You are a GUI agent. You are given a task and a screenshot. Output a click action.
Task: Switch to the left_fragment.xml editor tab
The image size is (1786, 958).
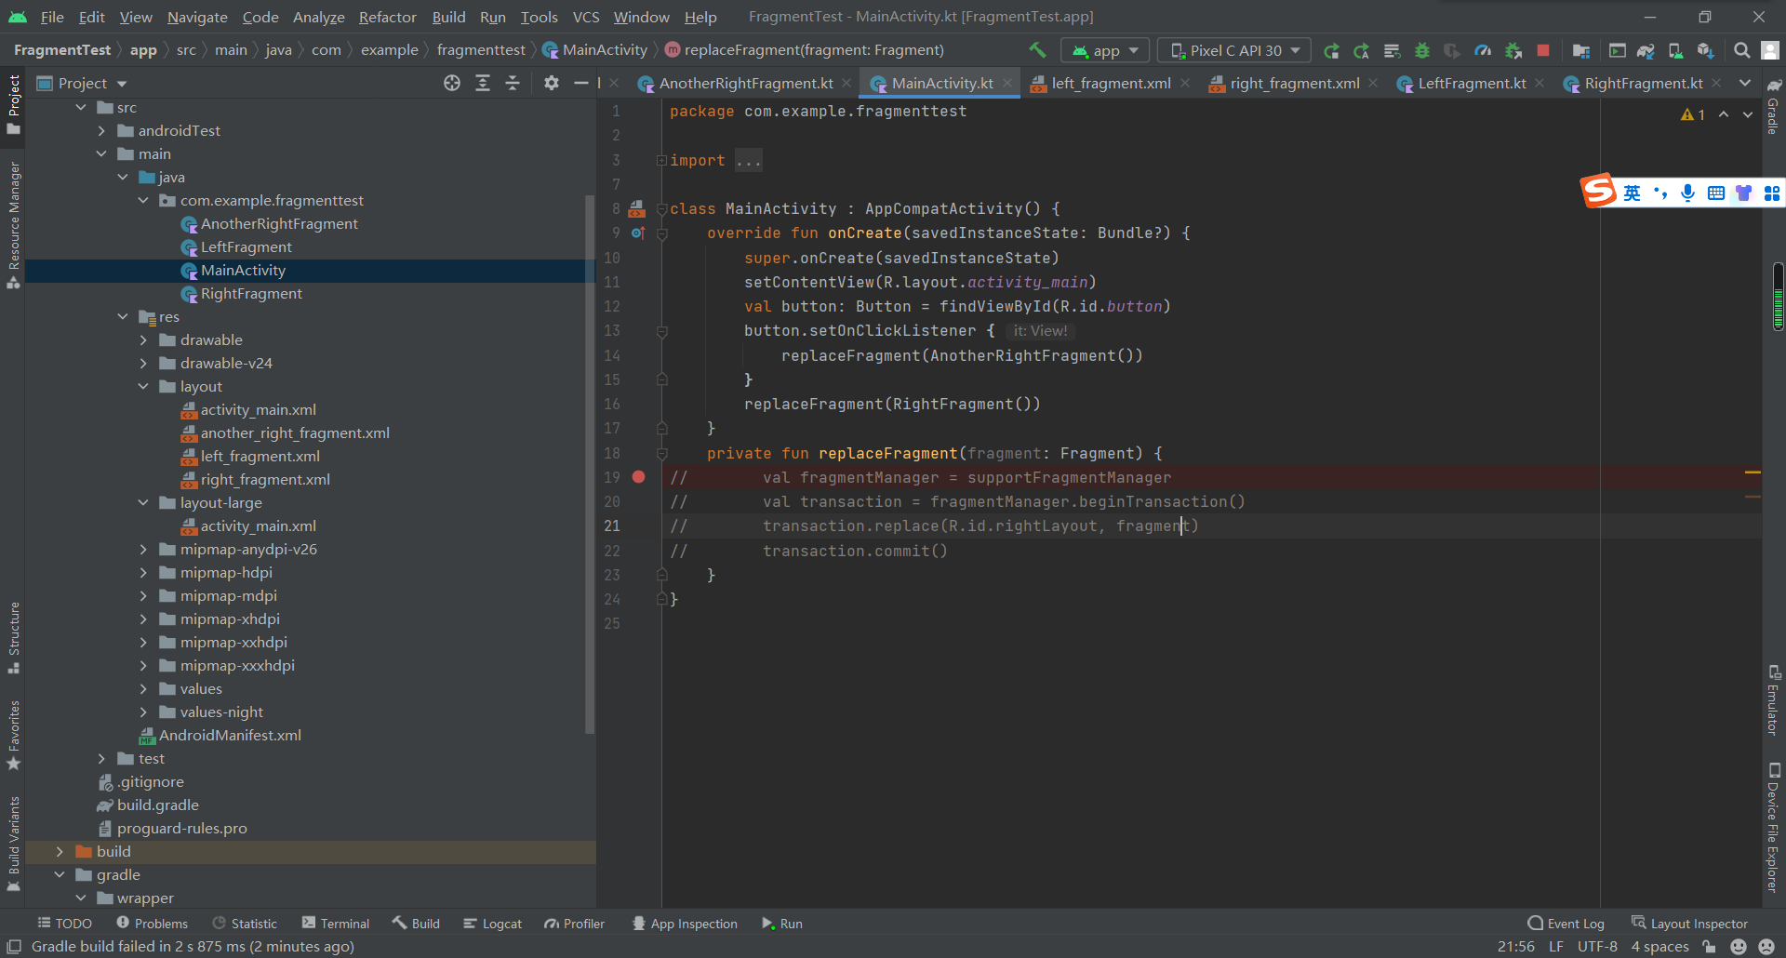pos(1111,84)
